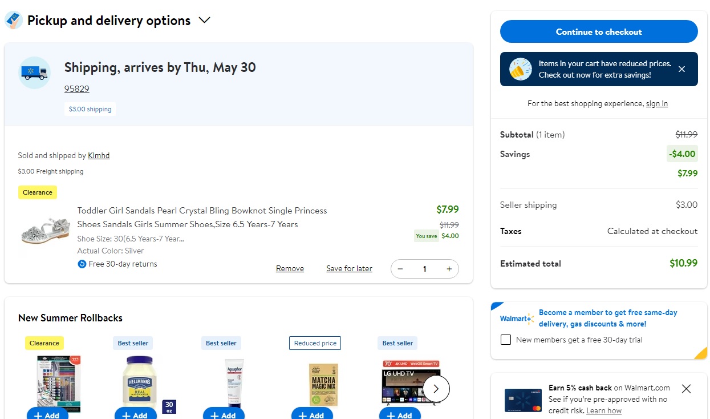
Task: Remove the toddler sandals from cart
Action: (289, 268)
